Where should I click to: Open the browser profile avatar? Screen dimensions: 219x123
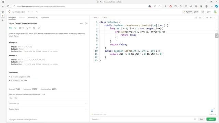point(206,6)
